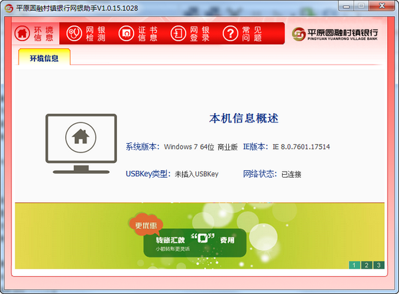399x294 pixels.
Task: Minimize the 网银助手 window
Action: pyautogui.click(x=346, y=6)
